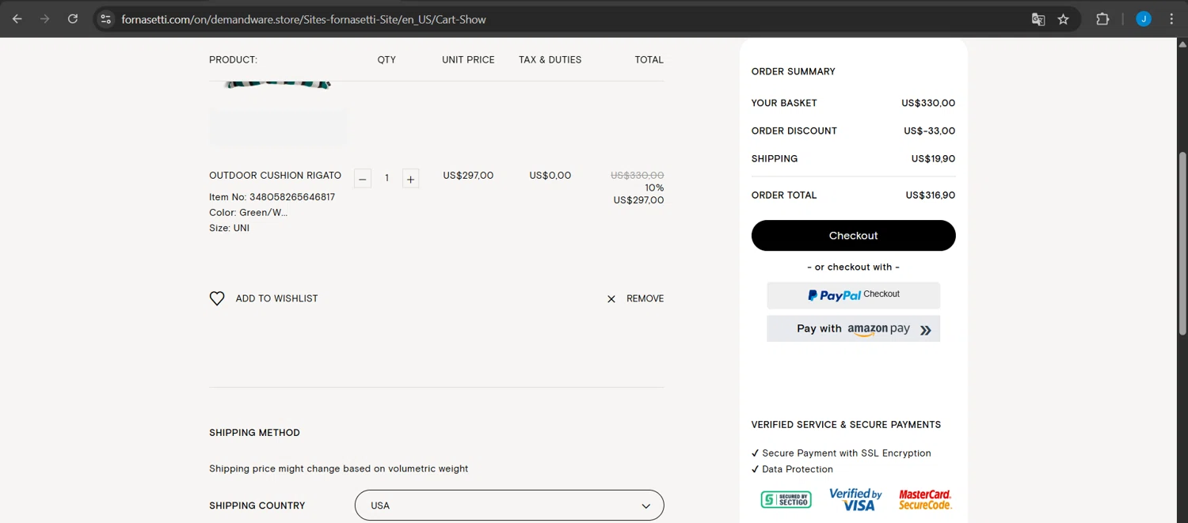Image resolution: width=1188 pixels, height=523 pixels.
Task: Click the Size: UNI text
Action: pos(229,228)
